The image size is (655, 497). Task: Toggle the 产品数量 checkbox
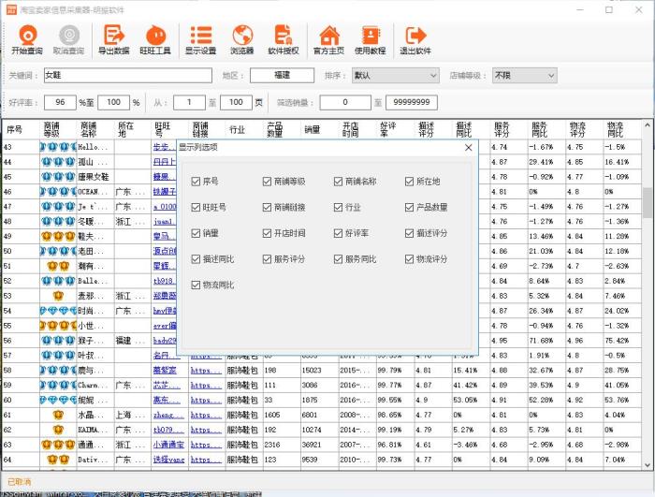click(x=410, y=208)
